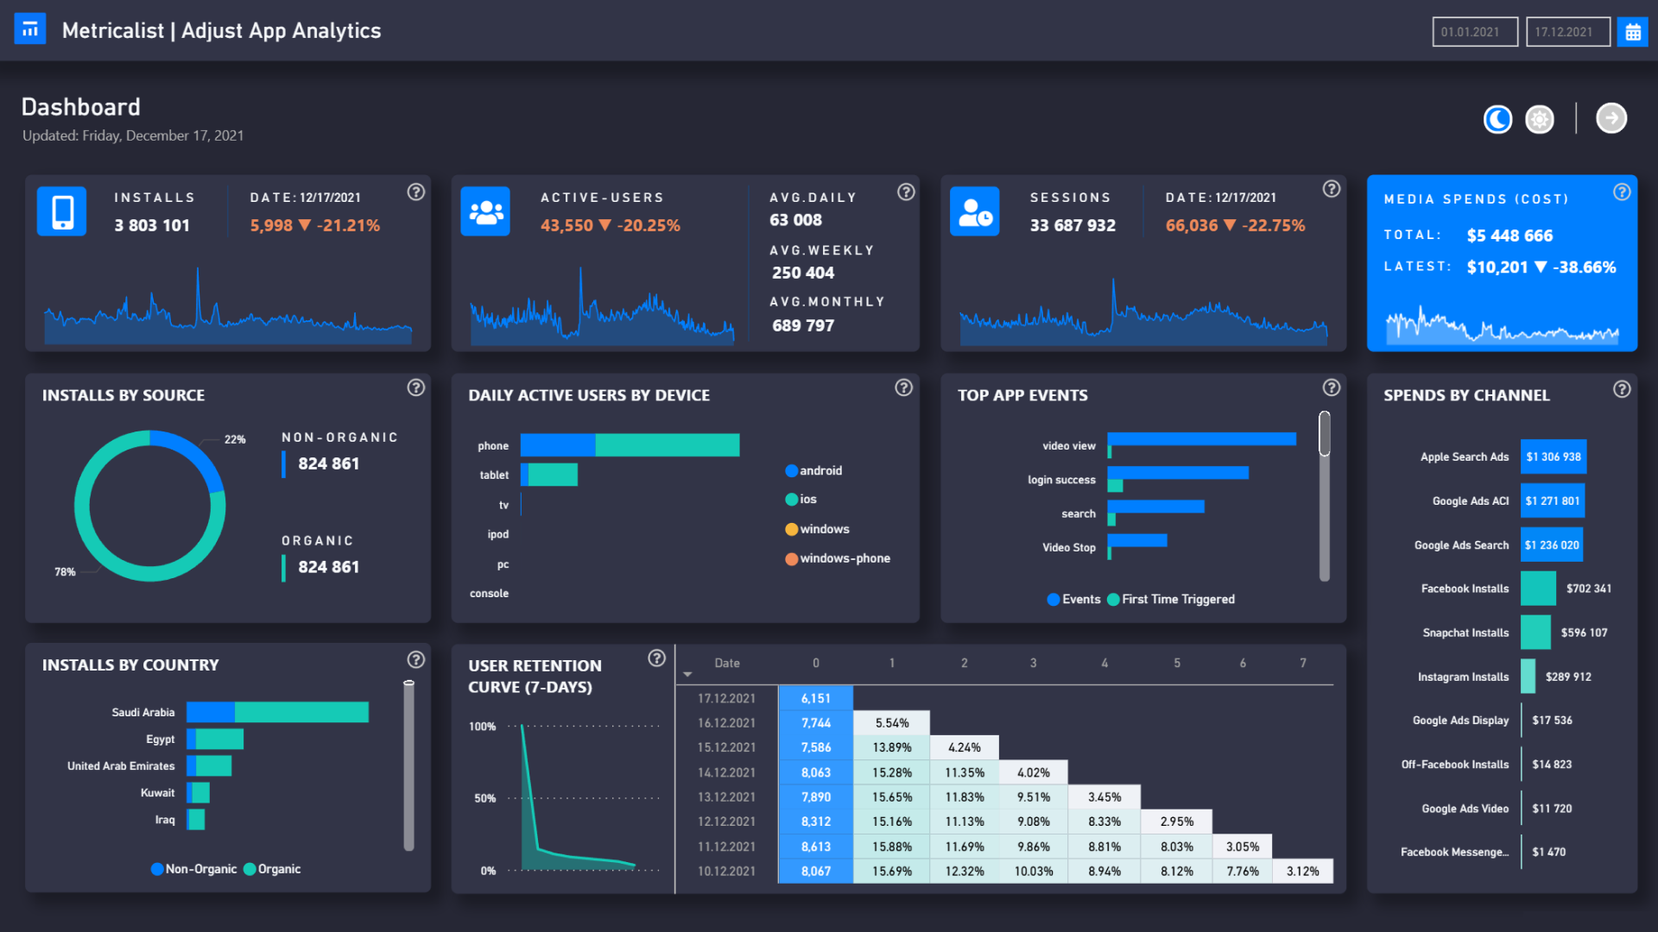Click the phone icon on the Installs card
This screenshot has width=1658, height=932.
point(61,211)
